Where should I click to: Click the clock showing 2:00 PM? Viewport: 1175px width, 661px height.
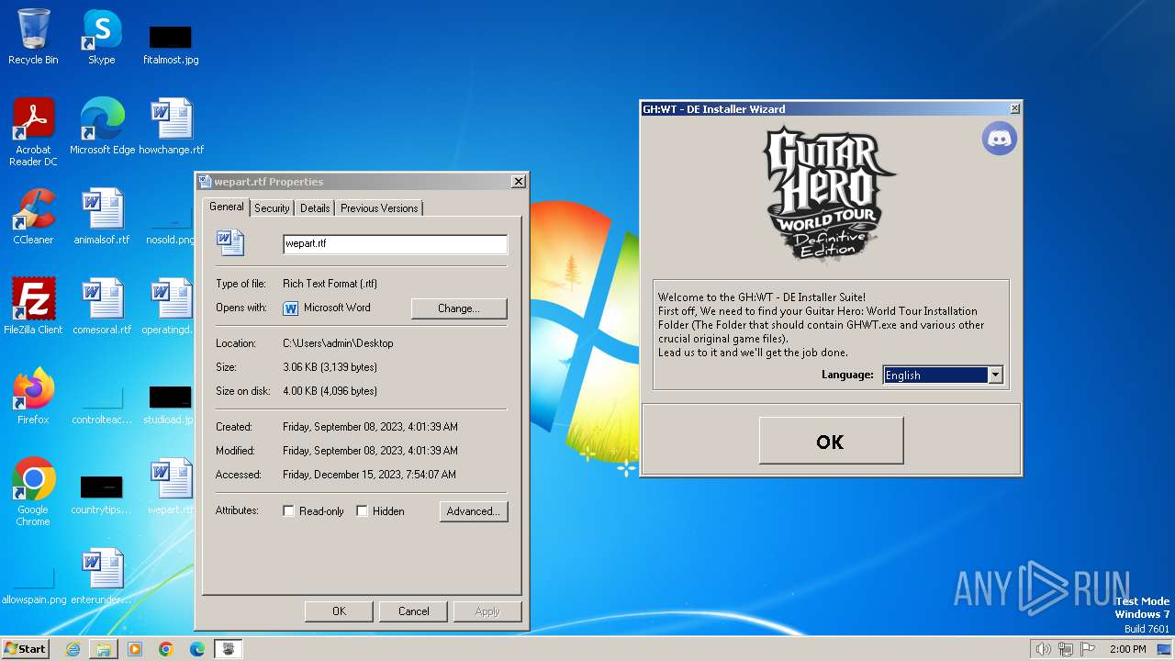pos(1127,649)
